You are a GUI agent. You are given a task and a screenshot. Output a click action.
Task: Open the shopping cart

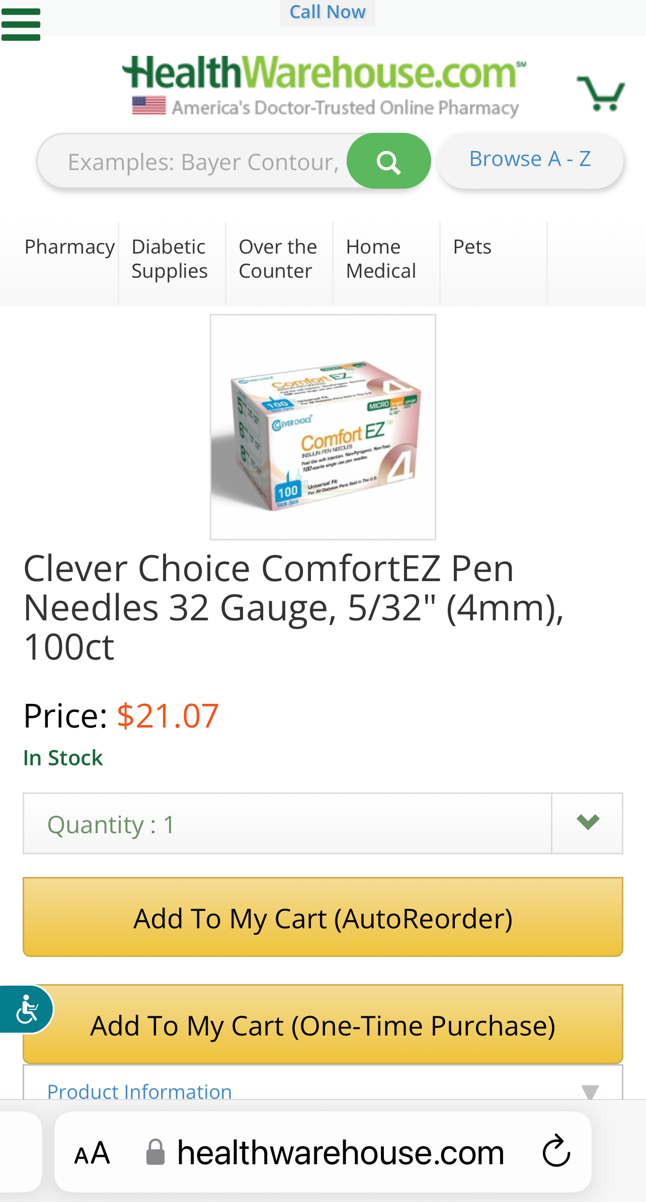(600, 93)
